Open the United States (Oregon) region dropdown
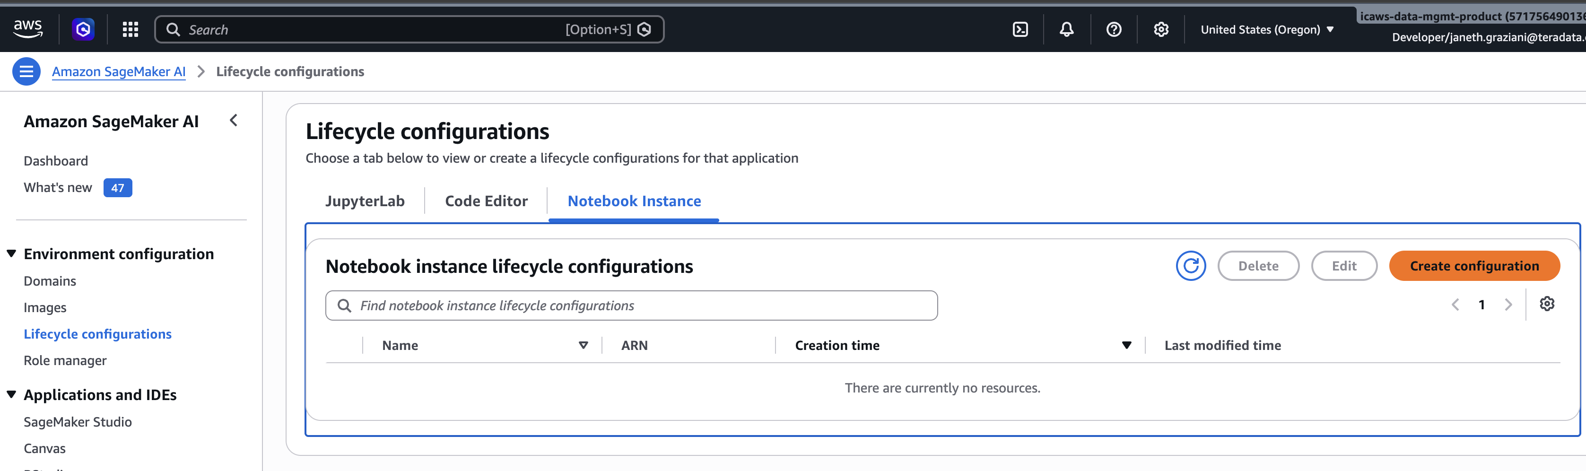This screenshot has width=1586, height=471. (x=1267, y=29)
